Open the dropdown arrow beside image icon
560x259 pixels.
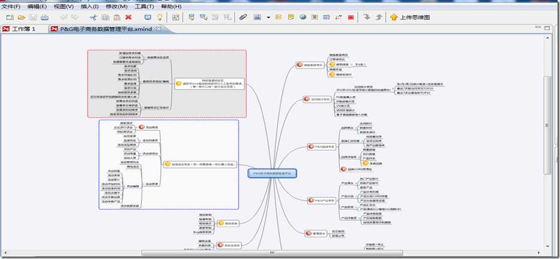click(x=268, y=17)
